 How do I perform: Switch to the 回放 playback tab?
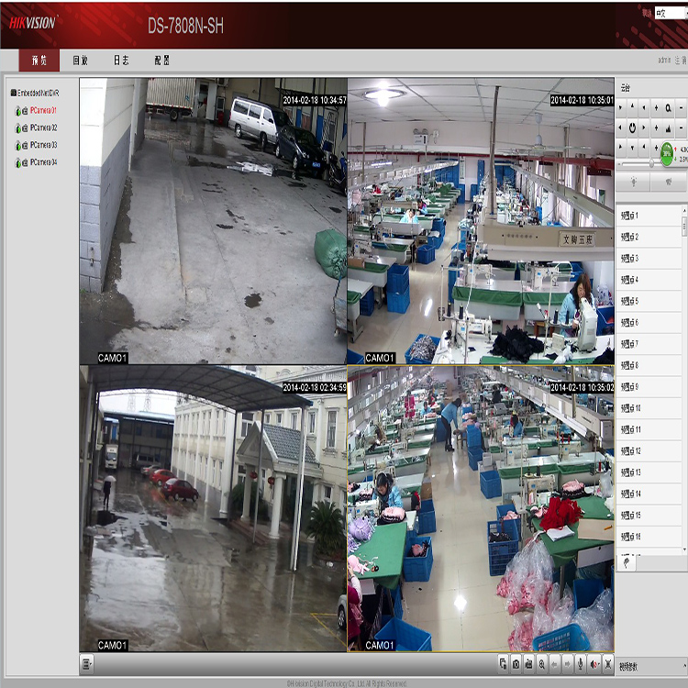point(81,61)
